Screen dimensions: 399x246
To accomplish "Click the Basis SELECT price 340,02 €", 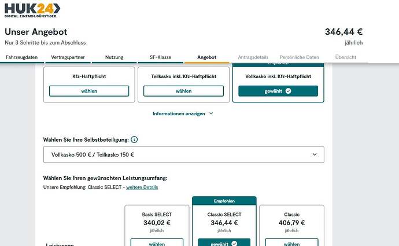I will click(x=157, y=223).
